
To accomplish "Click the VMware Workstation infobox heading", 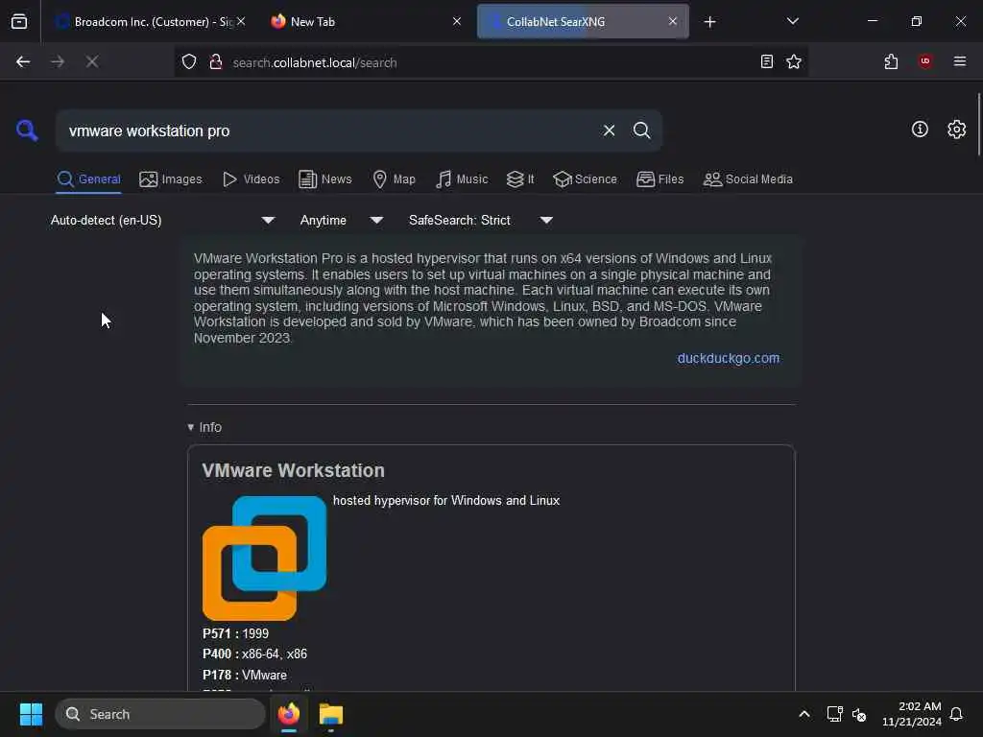I will click(293, 470).
